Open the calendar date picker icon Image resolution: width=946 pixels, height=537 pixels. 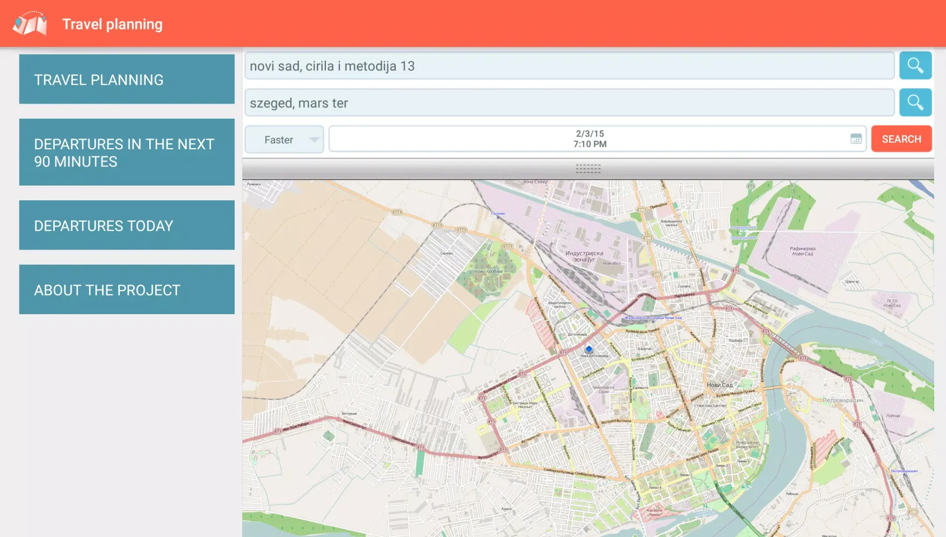856,139
